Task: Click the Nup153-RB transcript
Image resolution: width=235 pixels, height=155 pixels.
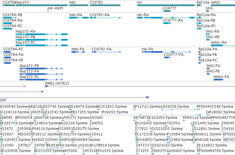Action: tap(42, 40)
